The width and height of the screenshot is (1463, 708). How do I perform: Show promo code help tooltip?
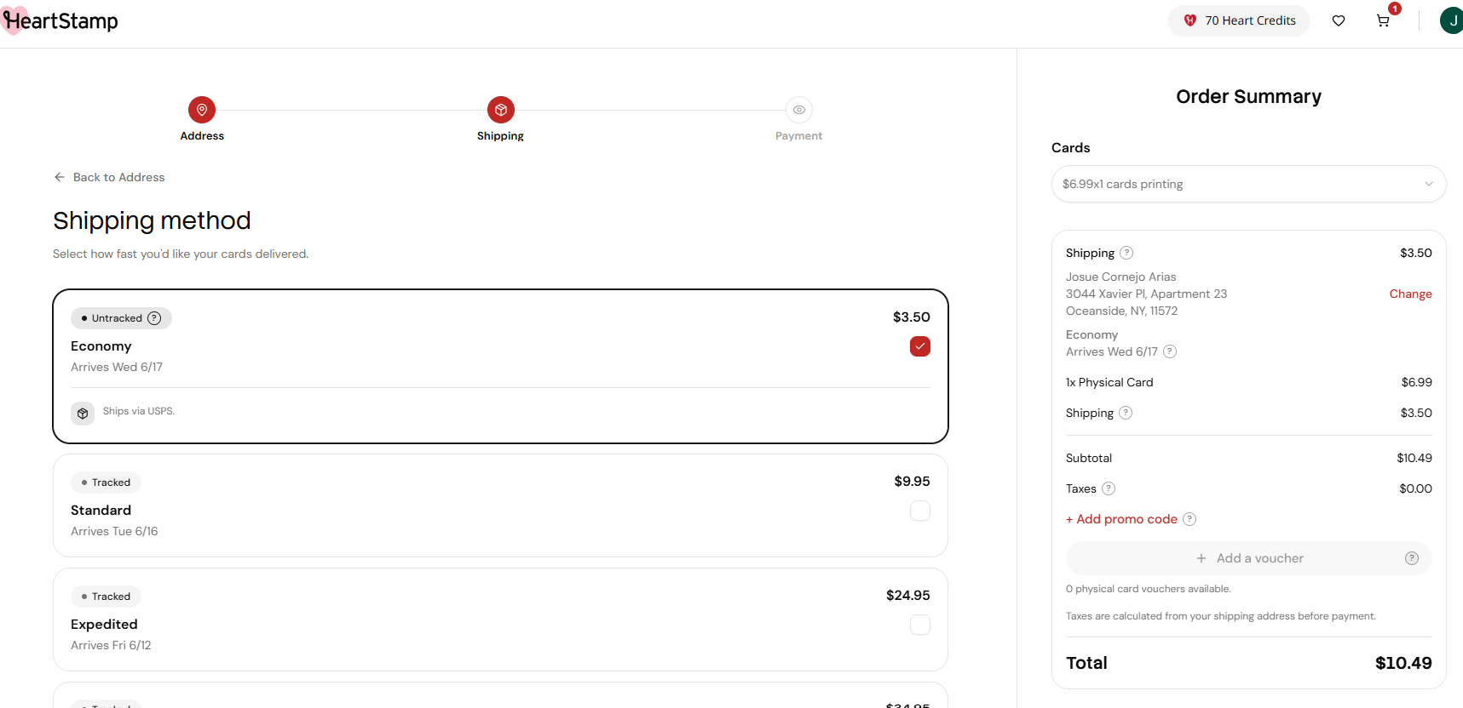pos(1189,519)
